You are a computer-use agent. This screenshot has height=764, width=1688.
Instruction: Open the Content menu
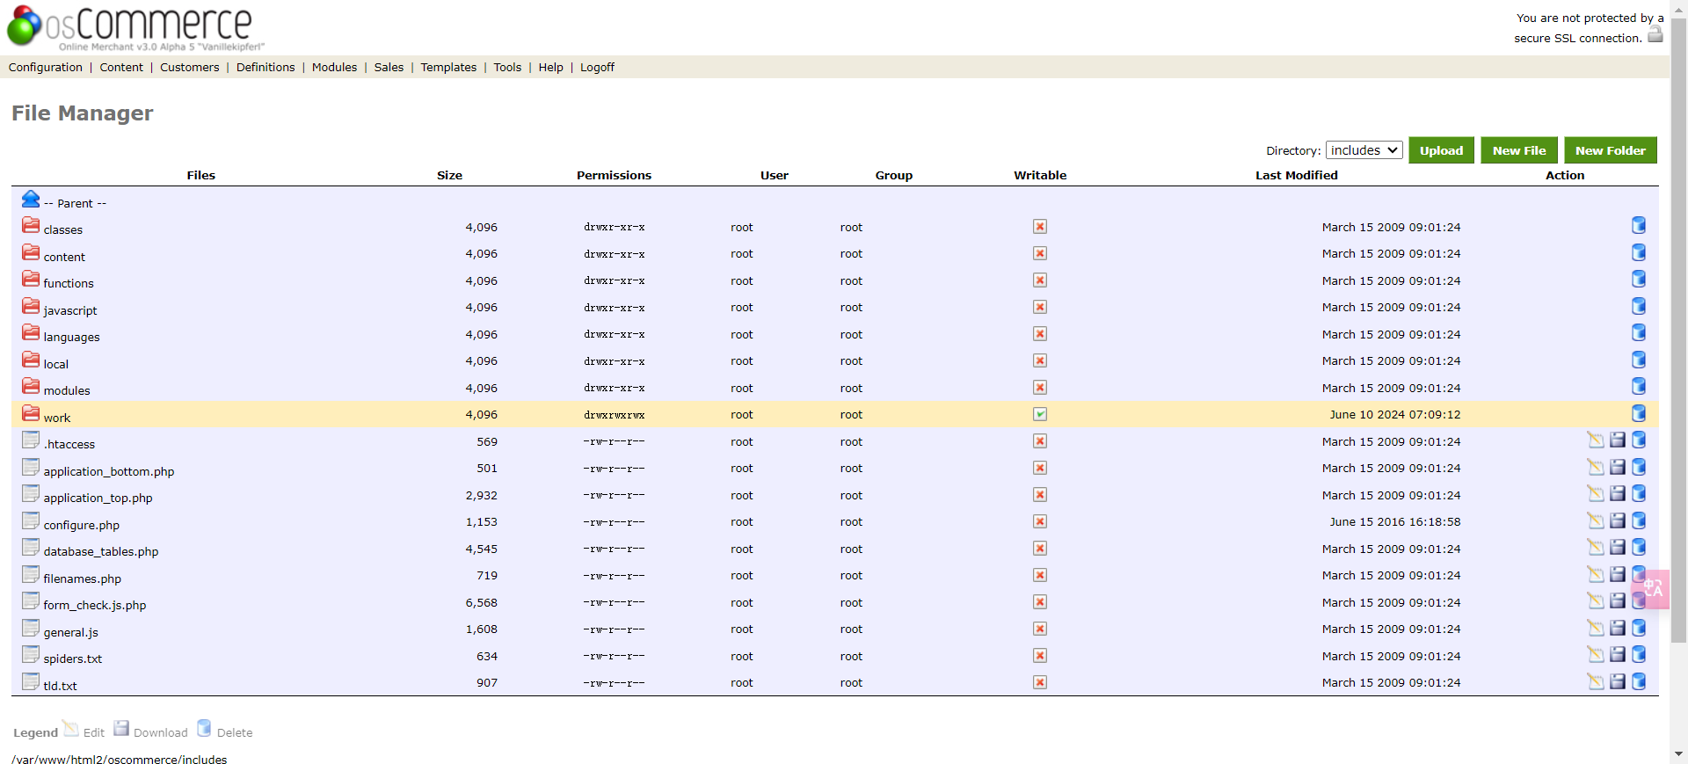[121, 67]
